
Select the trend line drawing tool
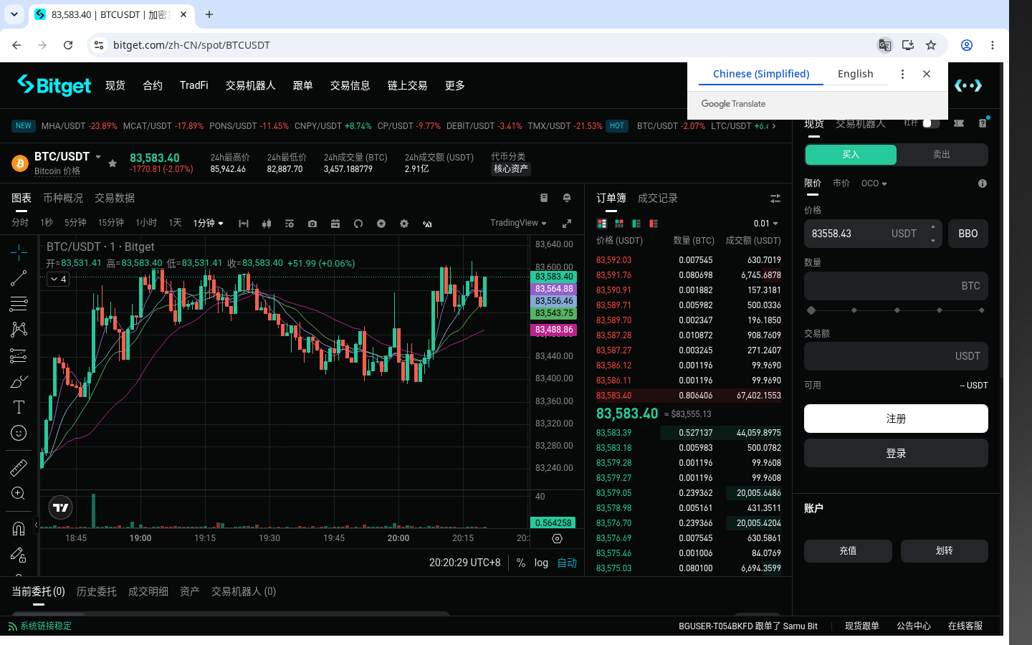click(x=19, y=278)
